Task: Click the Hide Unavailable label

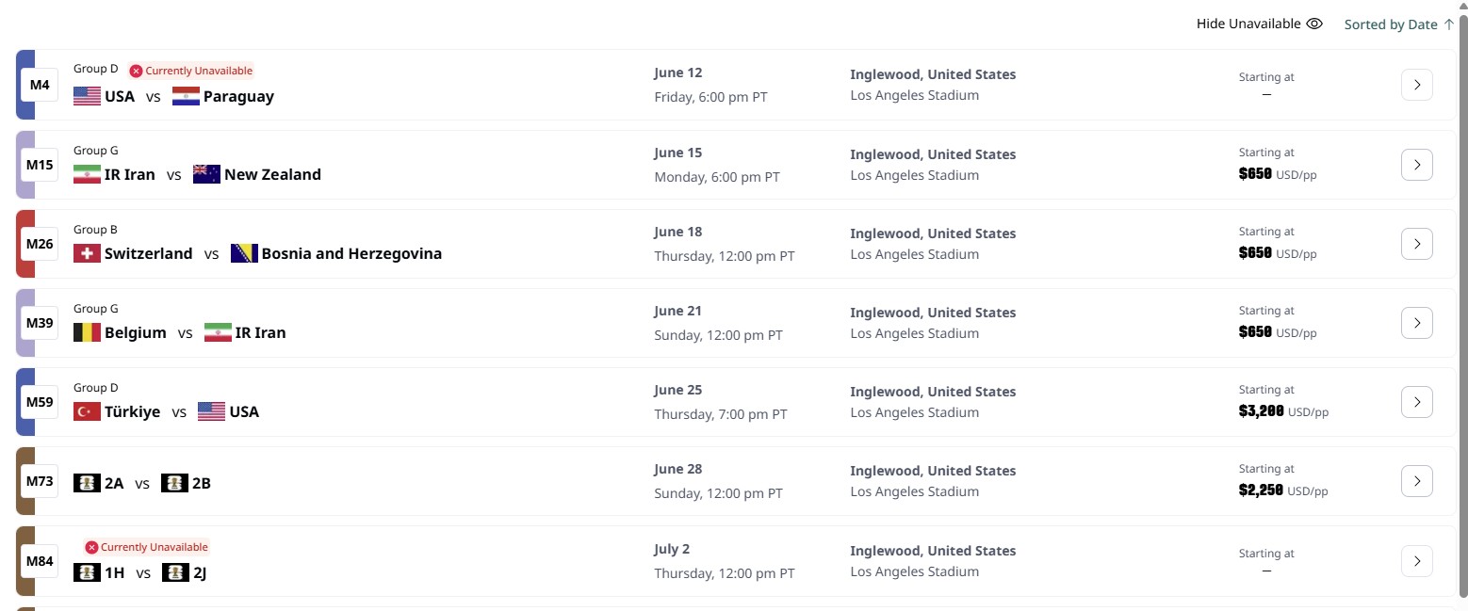Action: [x=1248, y=24]
